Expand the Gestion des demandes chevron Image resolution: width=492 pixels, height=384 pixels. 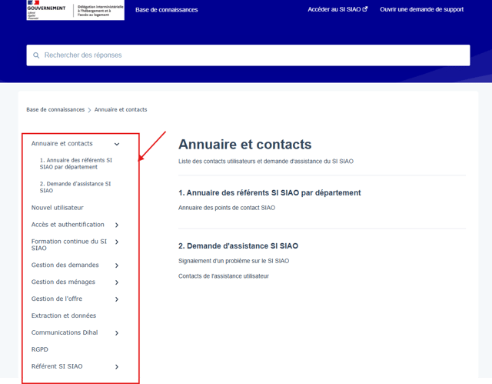(117, 265)
